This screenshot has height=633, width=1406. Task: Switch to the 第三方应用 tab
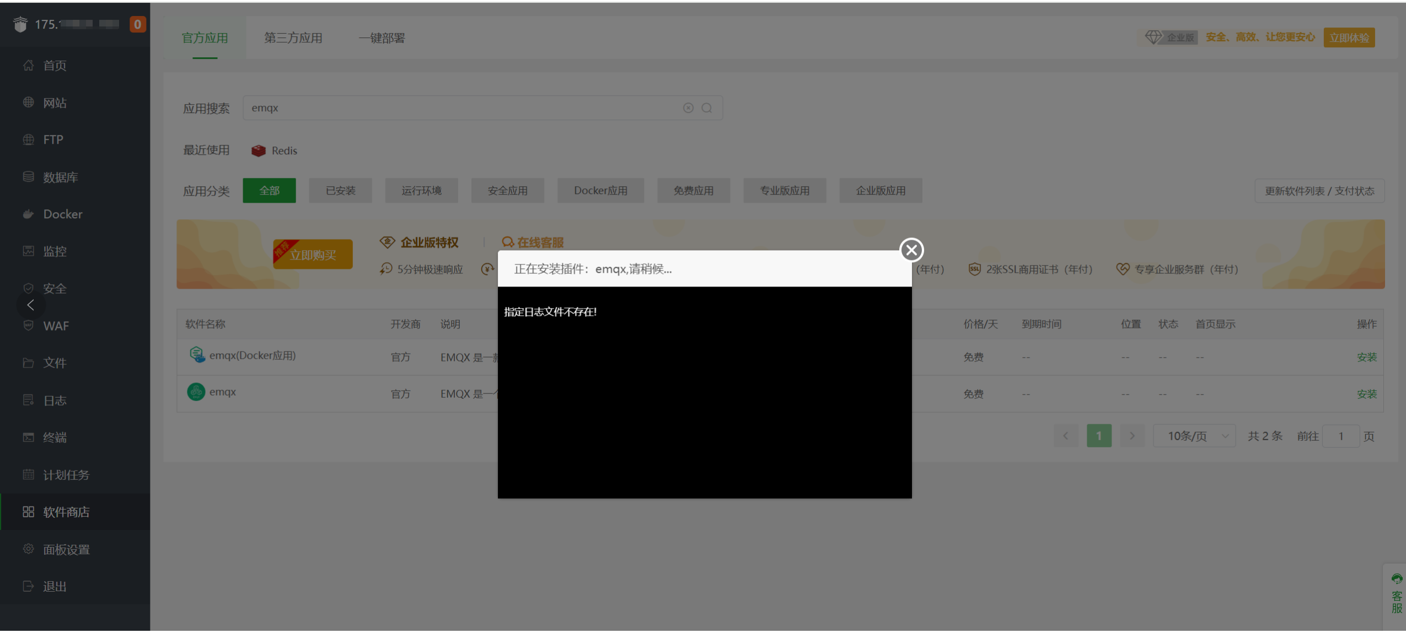click(x=293, y=37)
